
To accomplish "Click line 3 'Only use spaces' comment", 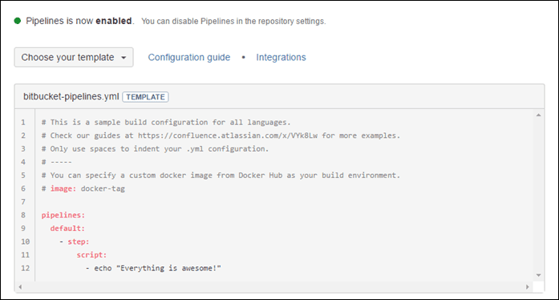I will pyautogui.click(x=155, y=148).
